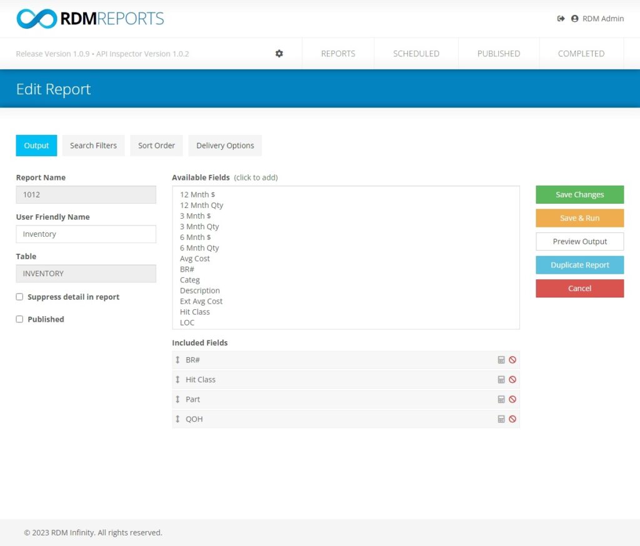The image size is (640, 546).
Task: Click the Report Name field 1012
Action: coord(86,195)
